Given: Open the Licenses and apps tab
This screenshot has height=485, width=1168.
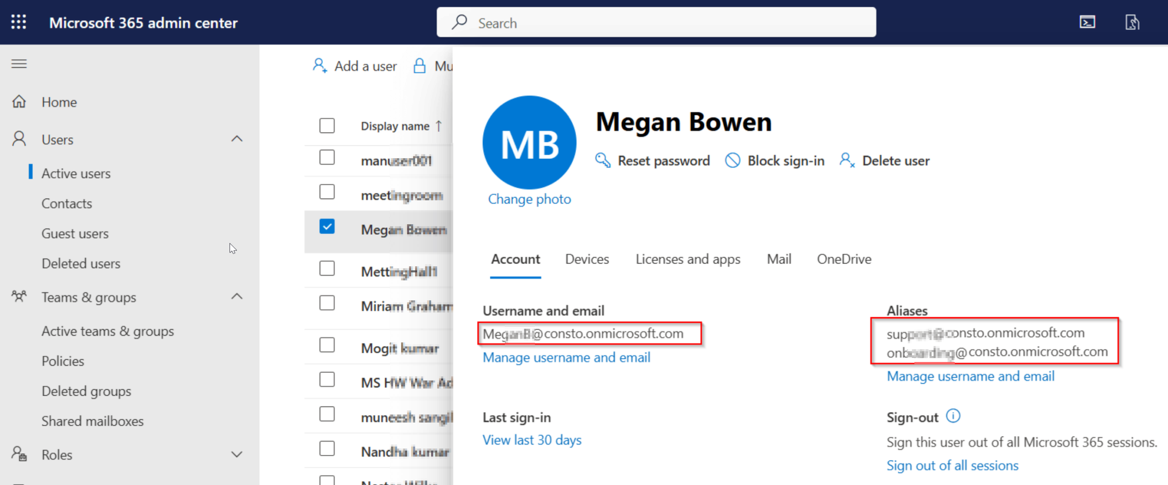Looking at the screenshot, I should click(x=688, y=259).
